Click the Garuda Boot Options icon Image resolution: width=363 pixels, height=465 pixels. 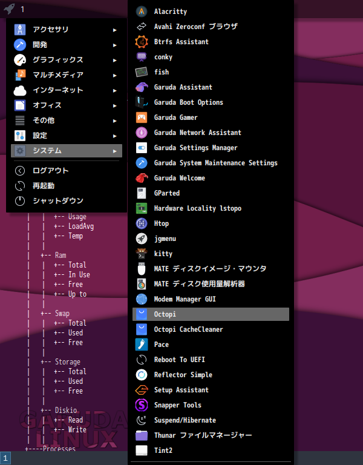click(x=142, y=102)
